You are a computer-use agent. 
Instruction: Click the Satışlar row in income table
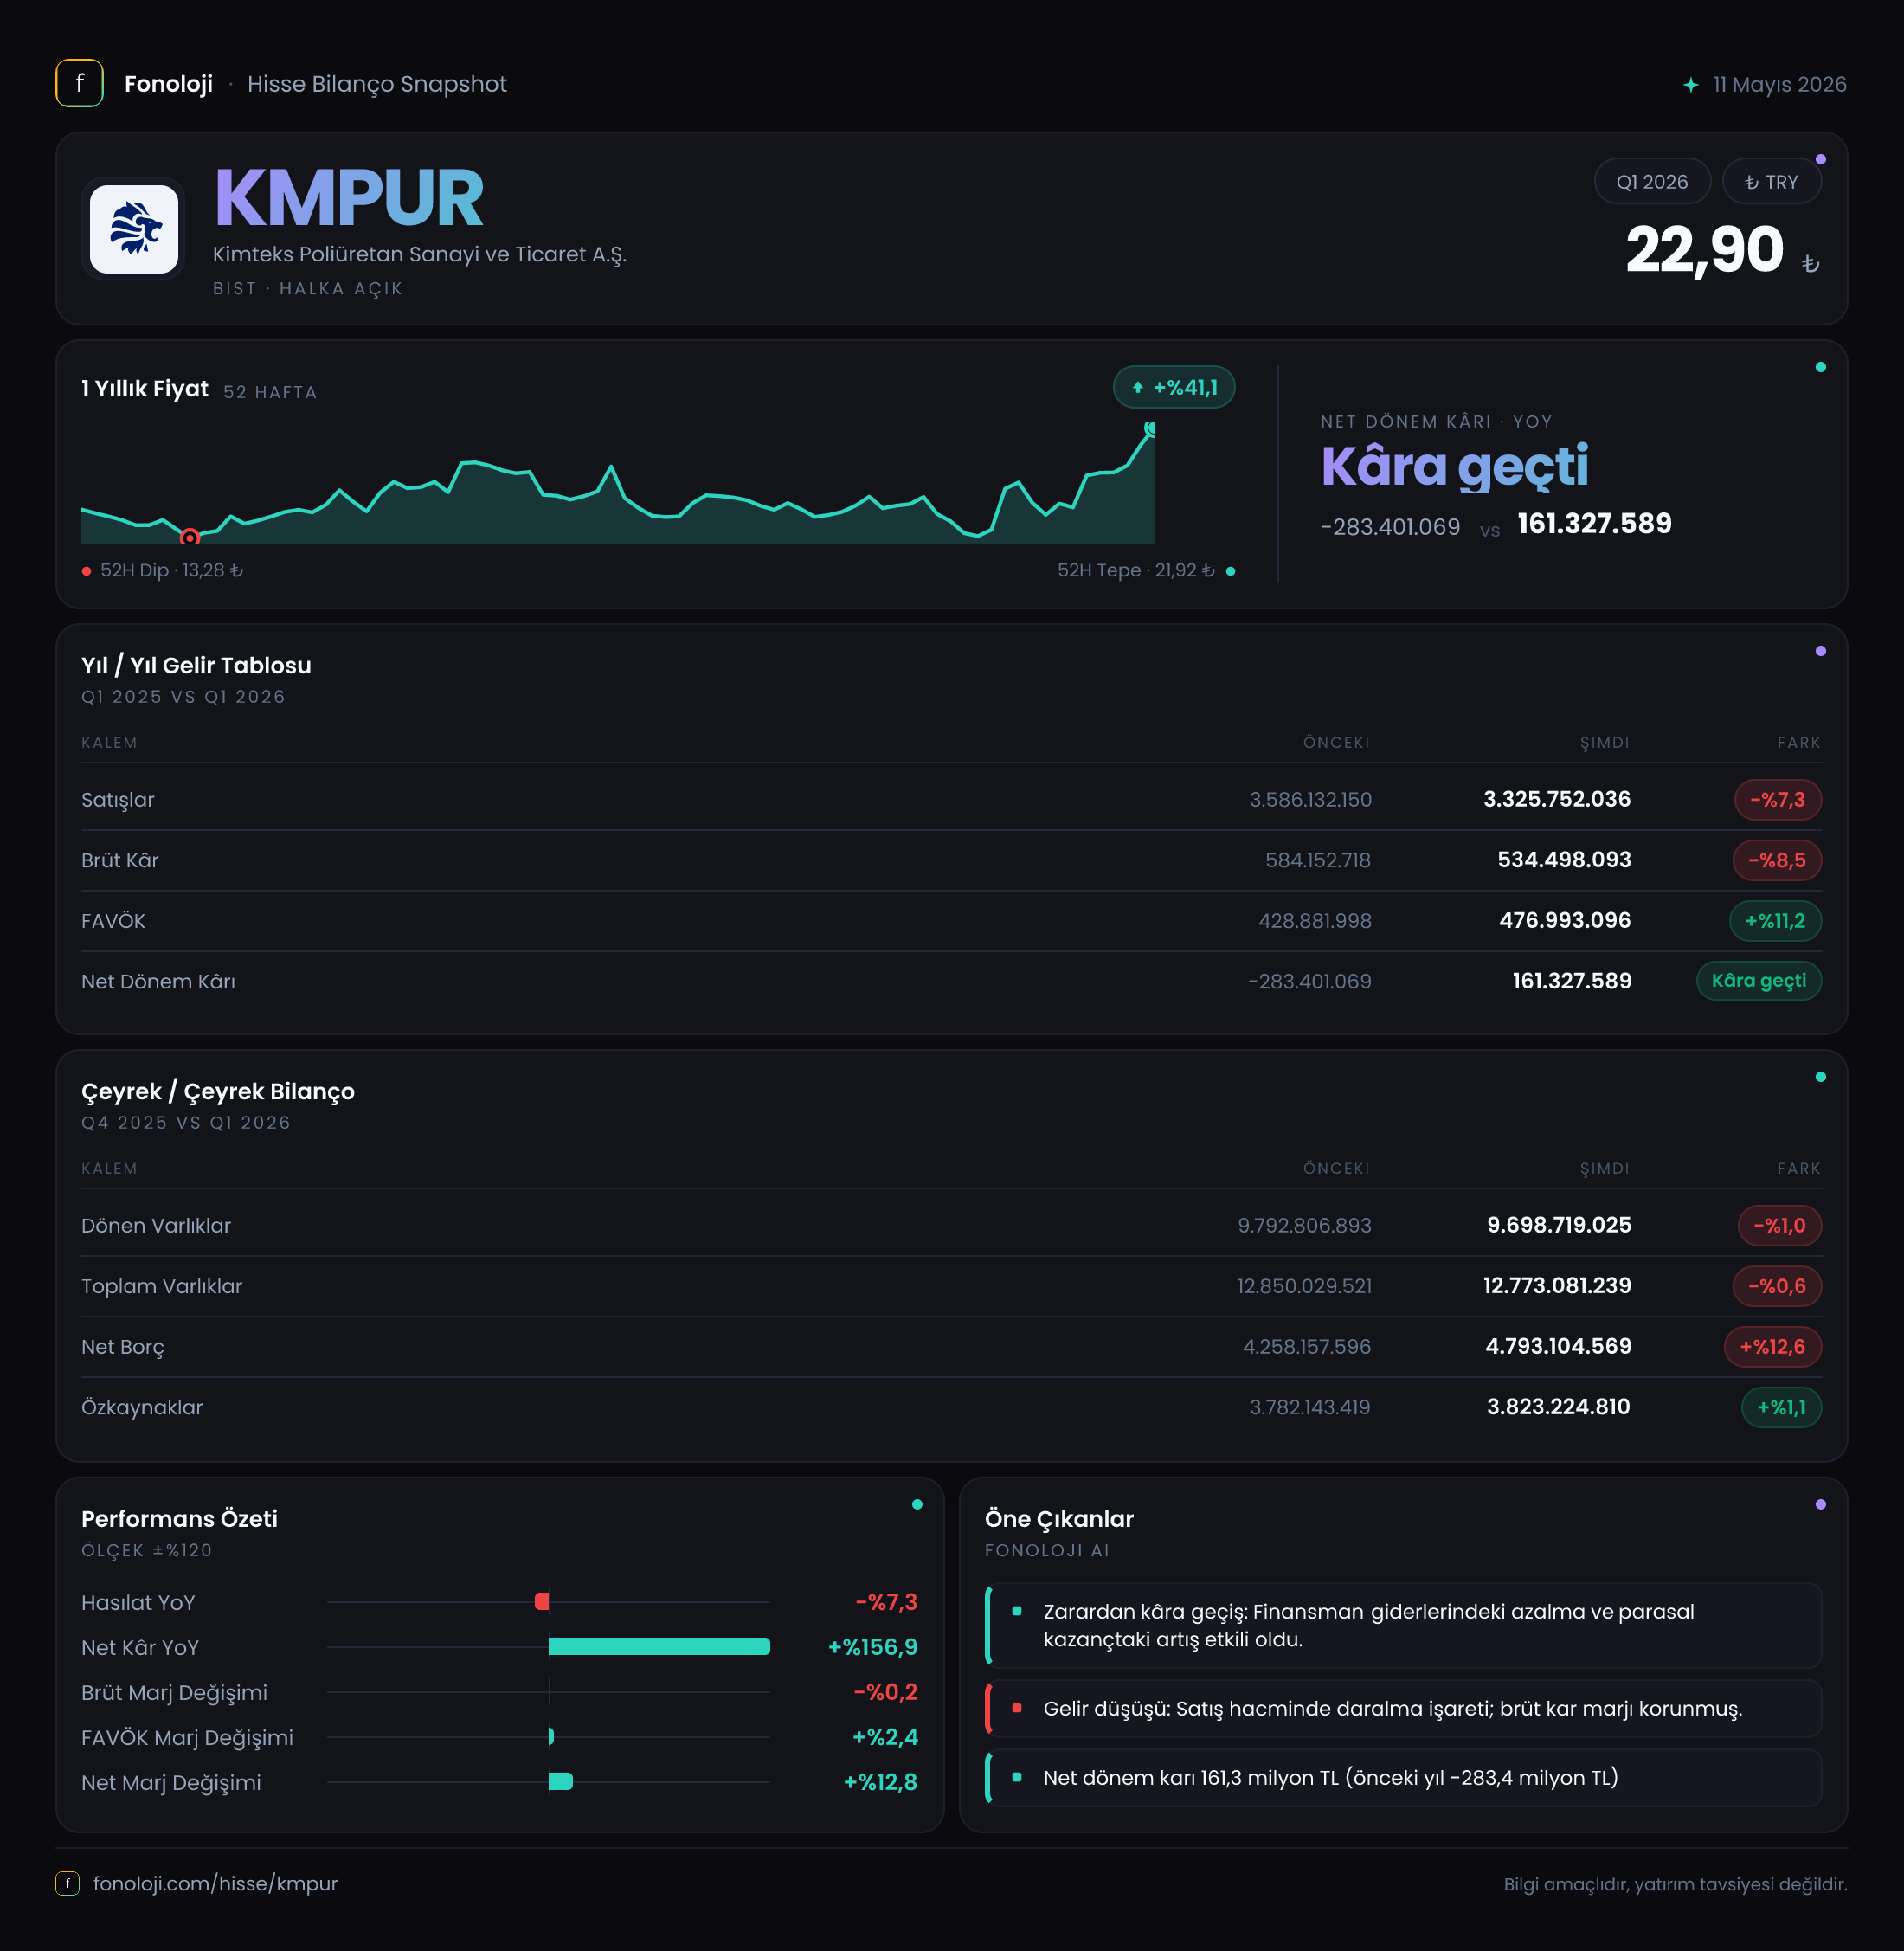[951, 800]
